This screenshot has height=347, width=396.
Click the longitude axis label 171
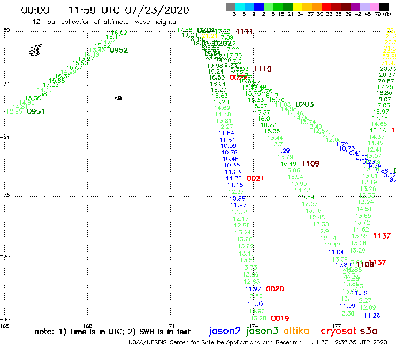coord(171,326)
